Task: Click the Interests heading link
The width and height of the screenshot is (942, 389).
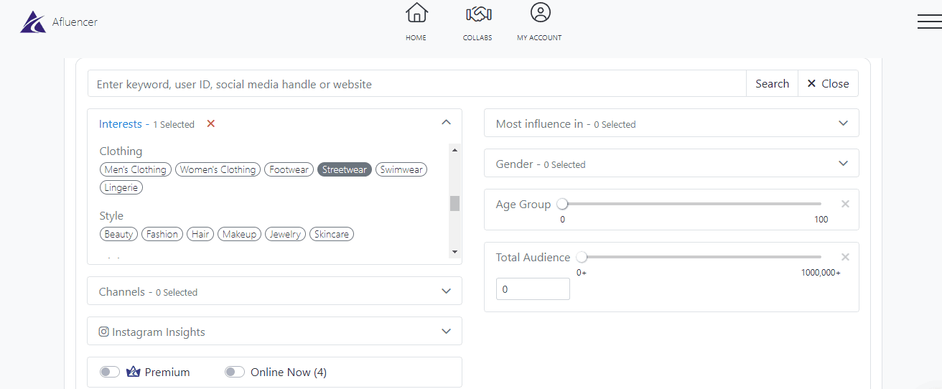Action: [x=121, y=124]
